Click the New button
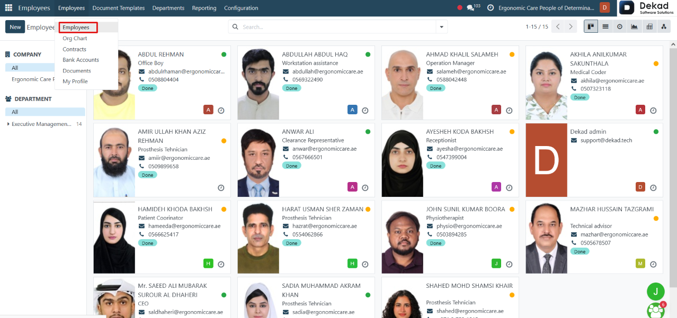 click(15, 27)
